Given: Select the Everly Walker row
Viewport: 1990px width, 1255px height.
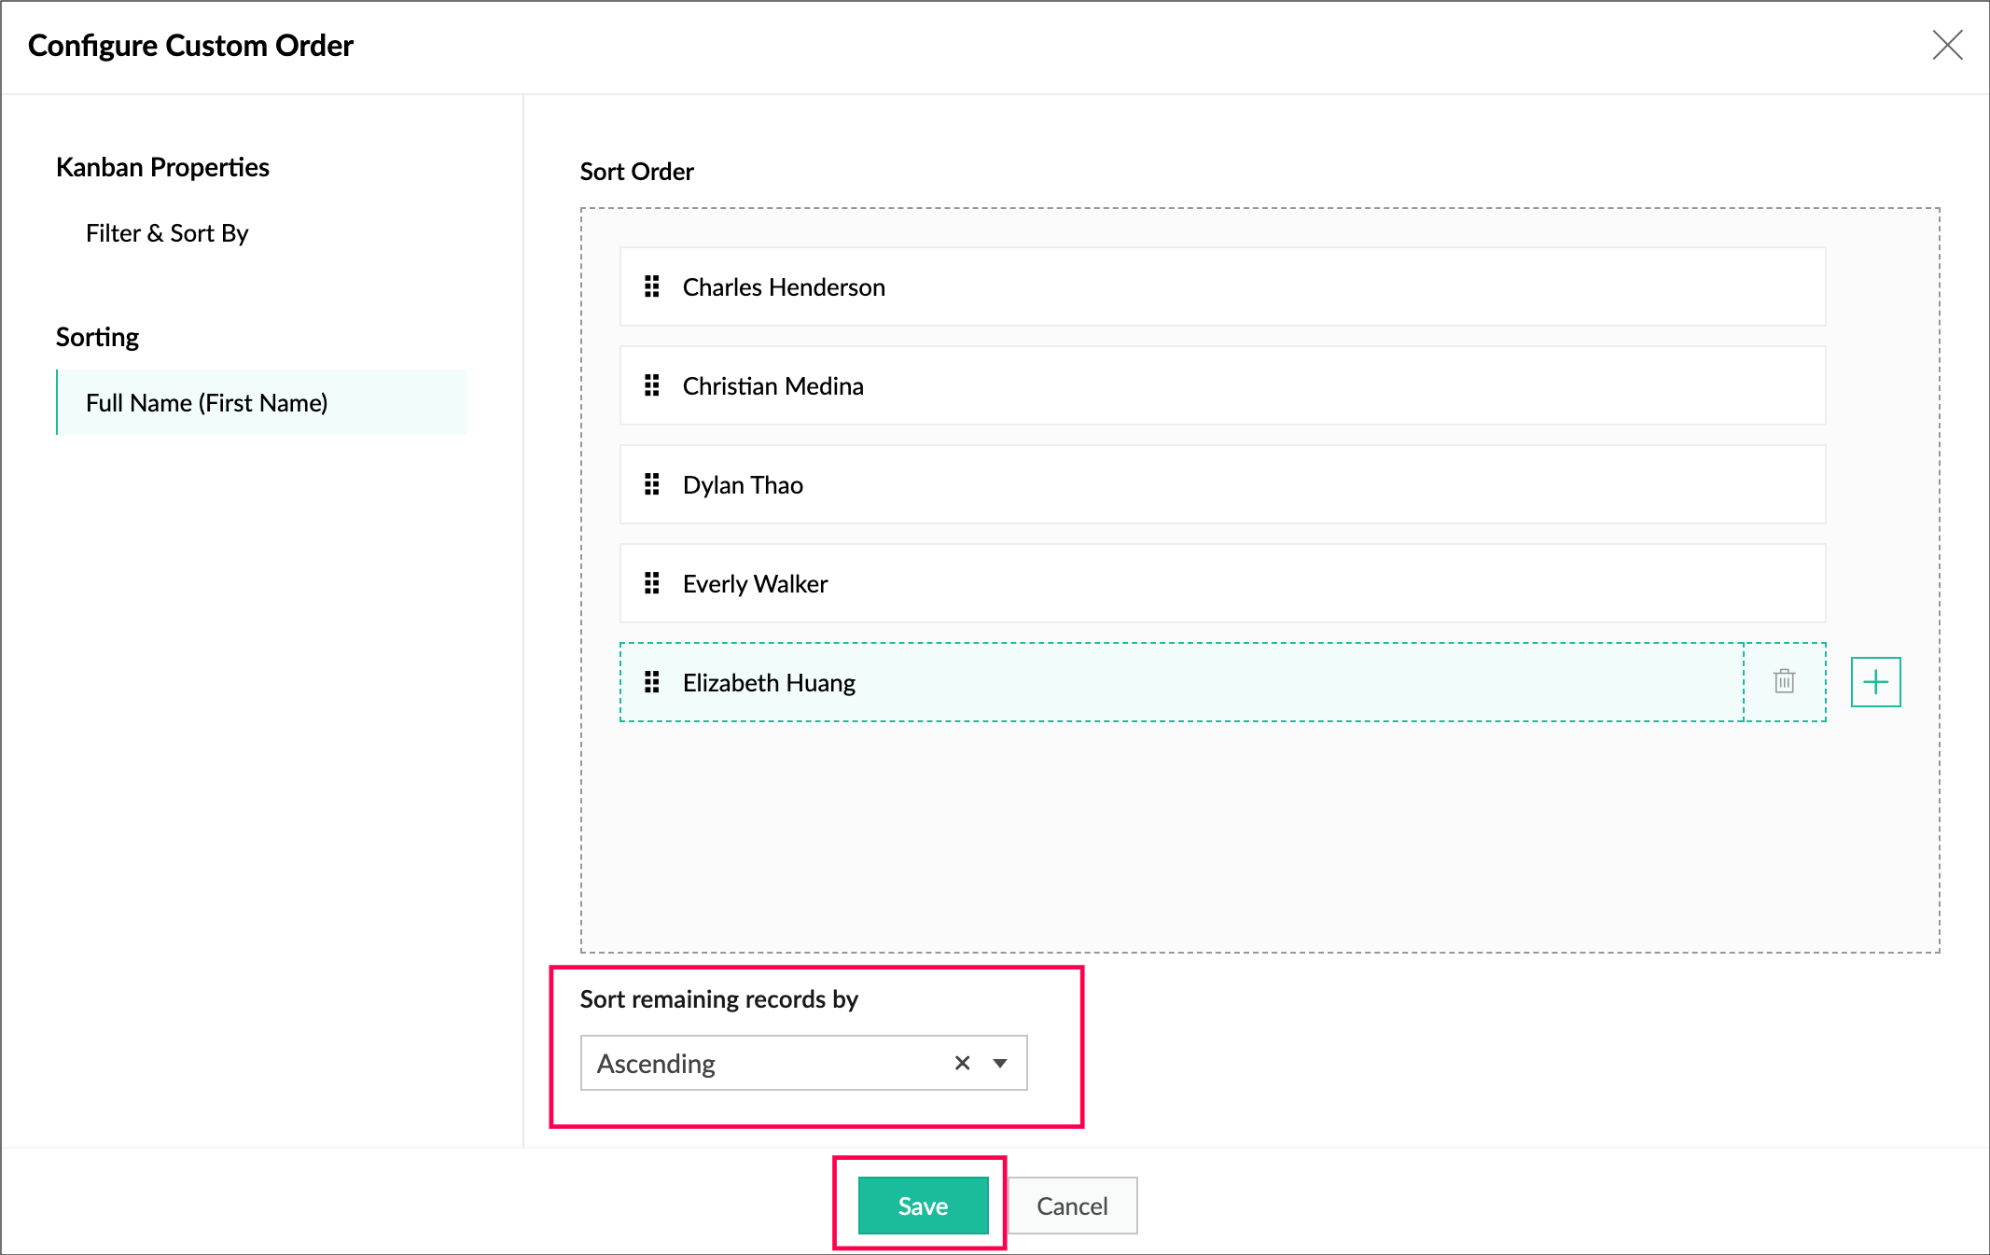Looking at the screenshot, I should [1222, 583].
